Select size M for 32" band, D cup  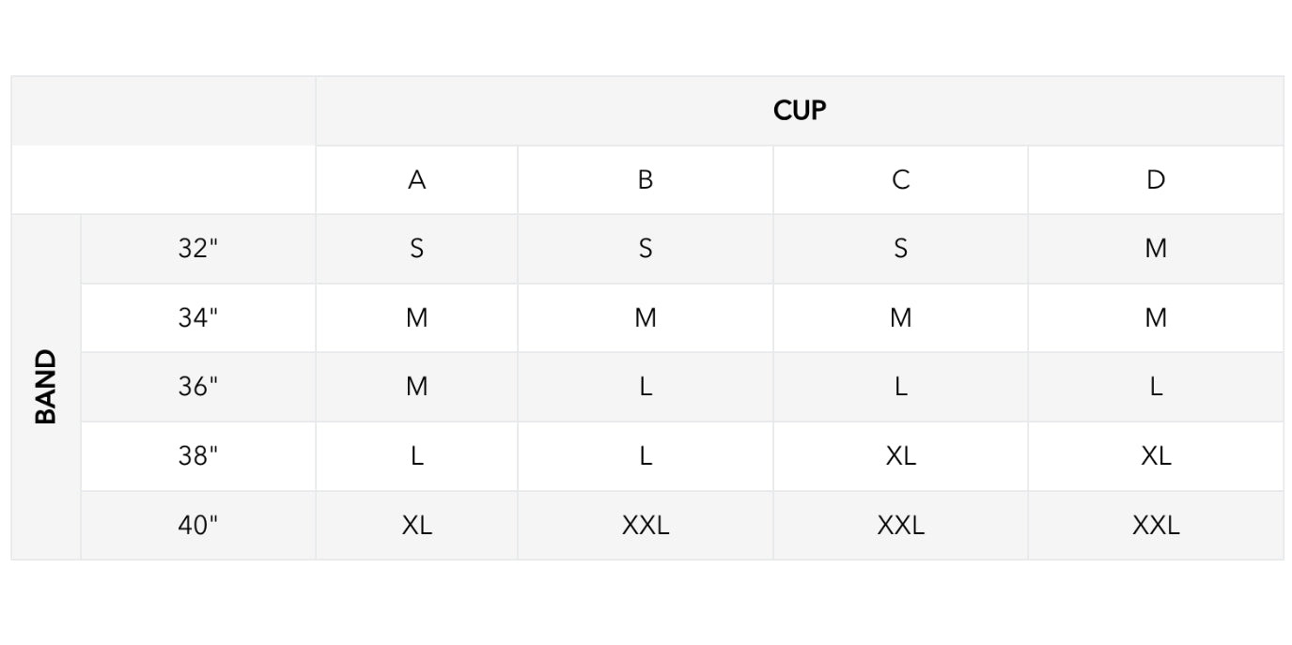(1156, 249)
